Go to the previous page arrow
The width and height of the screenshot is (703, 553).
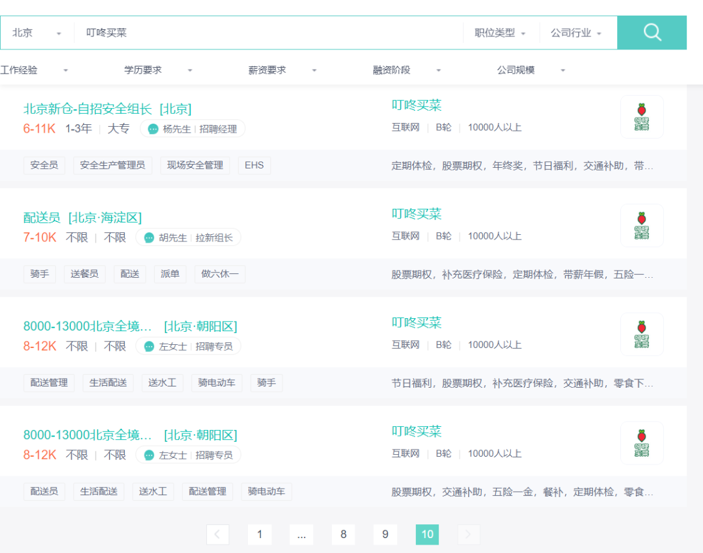pos(217,535)
